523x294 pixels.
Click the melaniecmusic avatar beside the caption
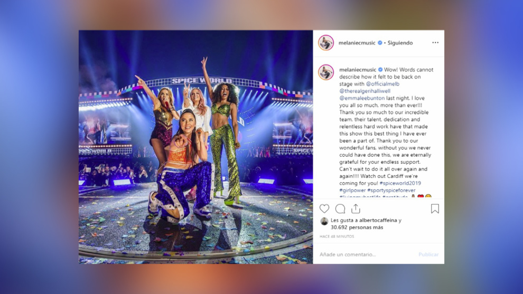point(326,72)
